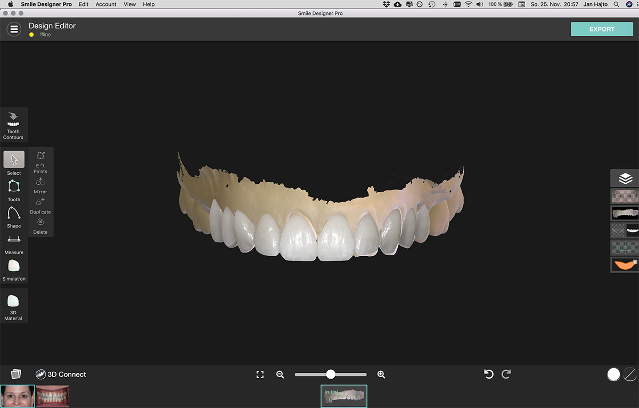The width and height of the screenshot is (639, 408).
Task: Open the photos stack icon at bottom left
Action: pos(16,374)
